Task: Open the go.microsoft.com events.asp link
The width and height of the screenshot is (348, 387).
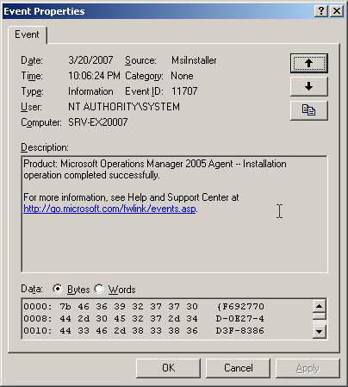Action: pos(110,209)
